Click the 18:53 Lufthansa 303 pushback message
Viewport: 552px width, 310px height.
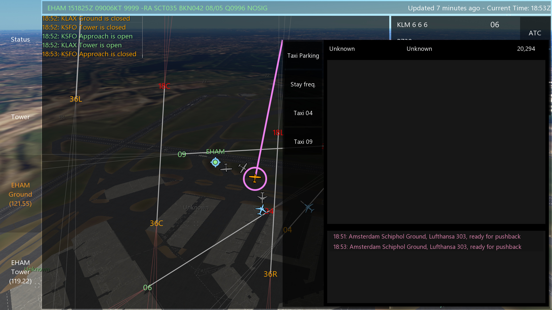tap(427, 247)
